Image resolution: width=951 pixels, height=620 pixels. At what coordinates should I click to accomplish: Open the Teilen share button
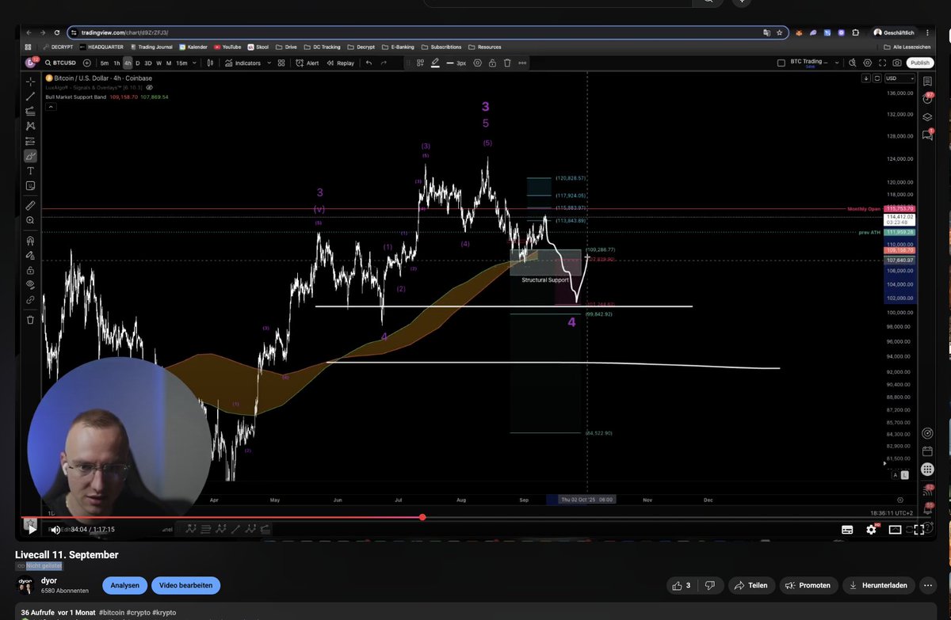750,585
